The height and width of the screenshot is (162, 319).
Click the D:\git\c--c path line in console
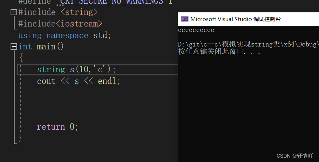pyautogui.click(x=248, y=44)
